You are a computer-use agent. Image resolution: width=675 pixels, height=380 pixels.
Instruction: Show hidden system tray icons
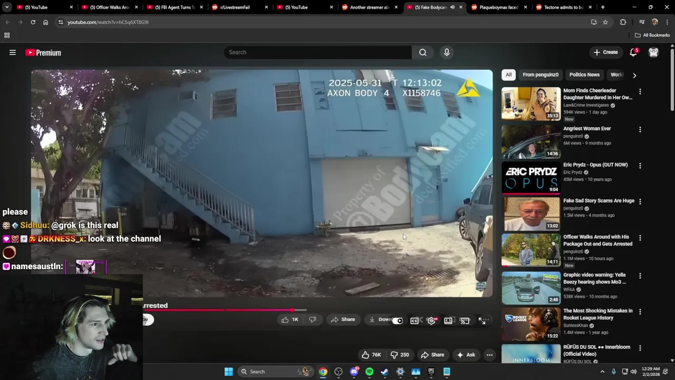[602, 372]
